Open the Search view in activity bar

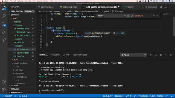point(4,16)
